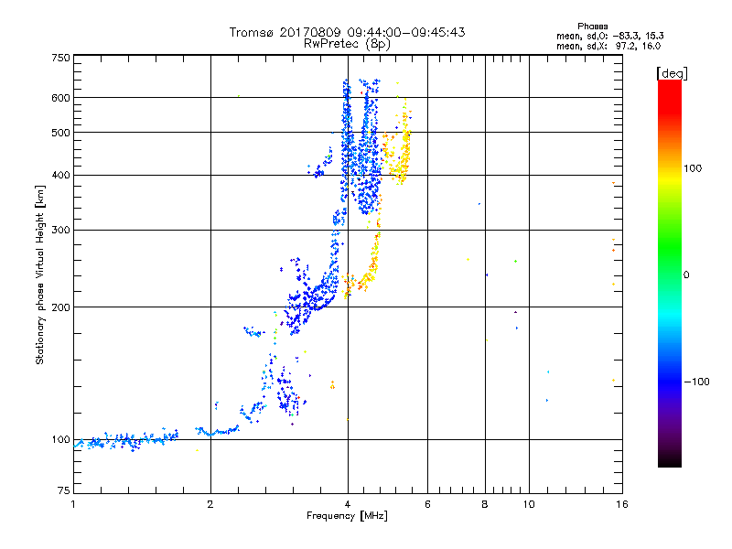The width and height of the screenshot is (732, 549).
Task: Click the y-axis tick label '750'
Action: (60, 58)
